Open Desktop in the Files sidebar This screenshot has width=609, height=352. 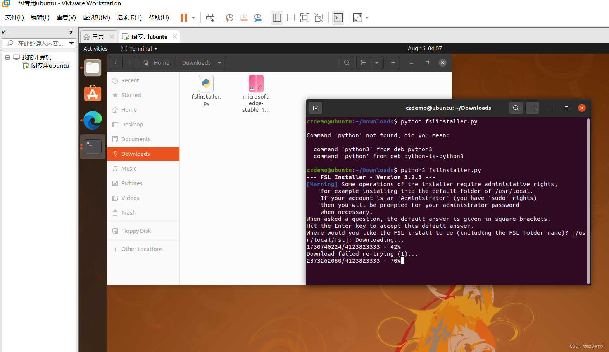[143, 125]
